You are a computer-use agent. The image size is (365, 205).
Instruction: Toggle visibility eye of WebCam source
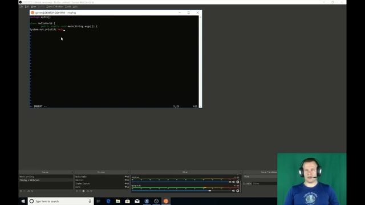tap(125, 180)
